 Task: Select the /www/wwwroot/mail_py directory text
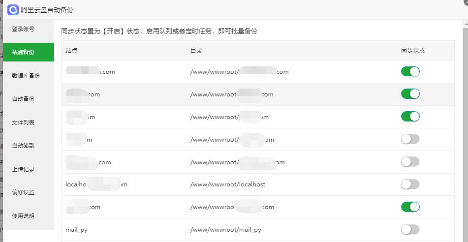point(226,230)
